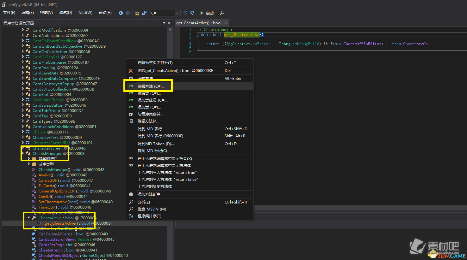Screen dimensions: 467x260
Task: Choose 编辑类 (C#)... in context menu
Action: click(x=190, y=93)
